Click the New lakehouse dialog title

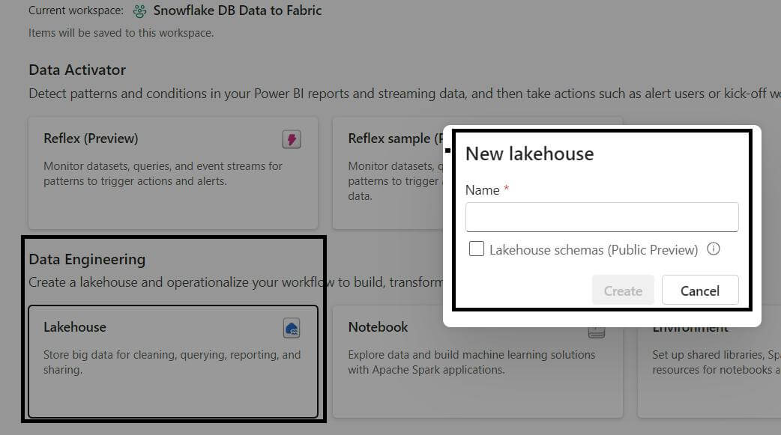click(x=529, y=153)
